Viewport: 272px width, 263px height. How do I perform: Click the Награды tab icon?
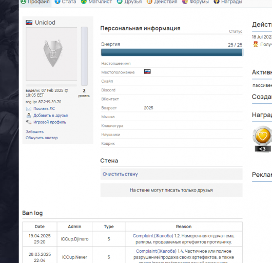coord(217,2)
